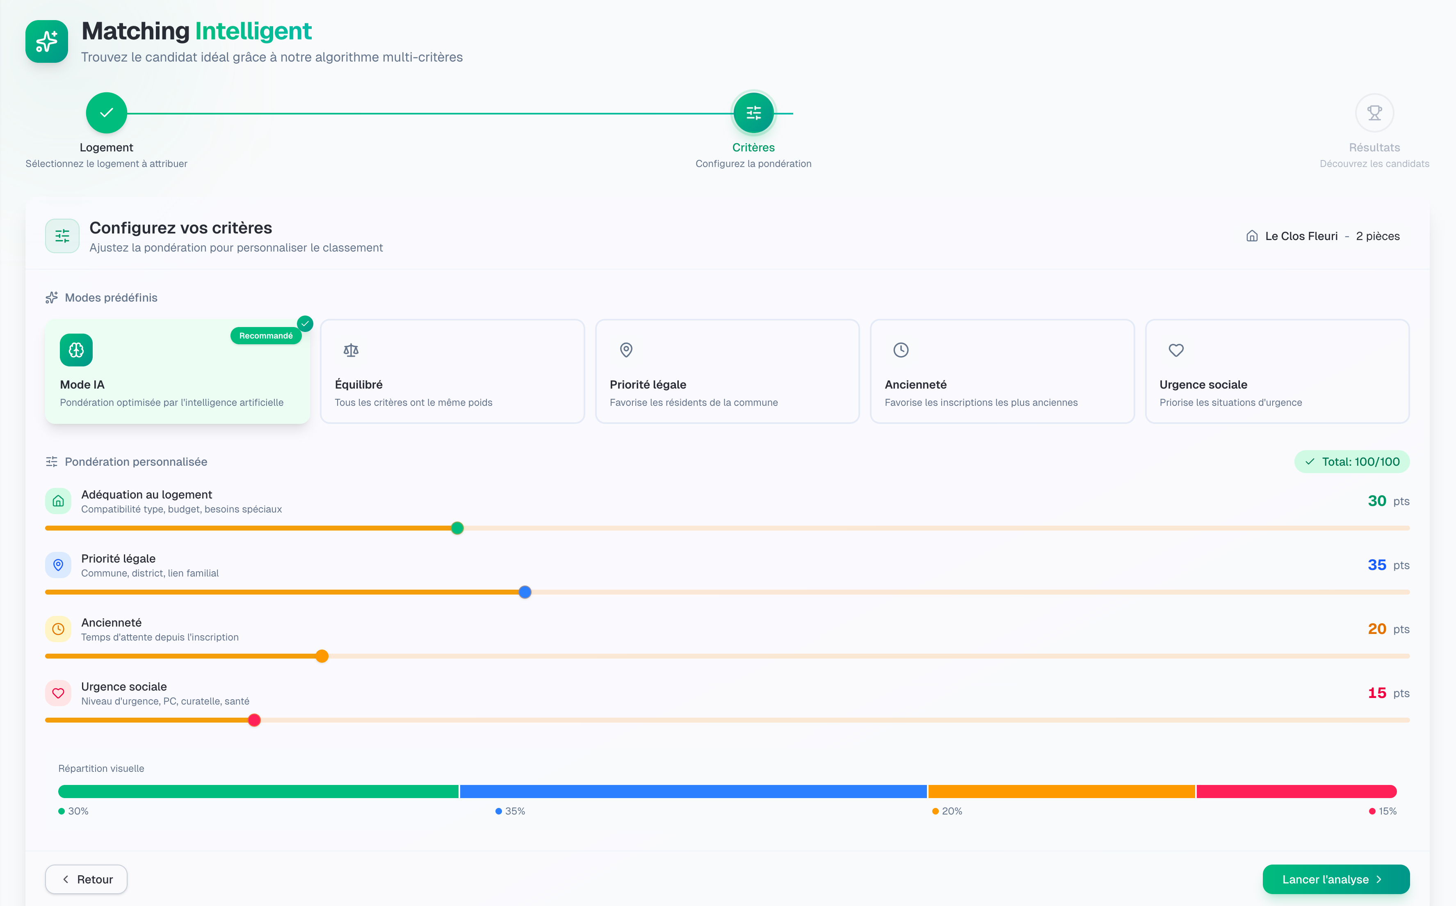The width and height of the screenshot is (1456, 906).
Task: Switch to the Résultats step
Action: pos(1374,147)
